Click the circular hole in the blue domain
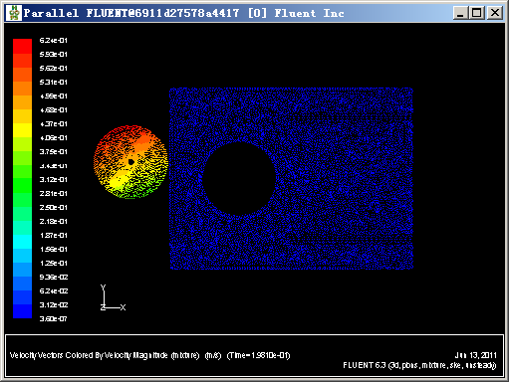 (x=239, y=179)
